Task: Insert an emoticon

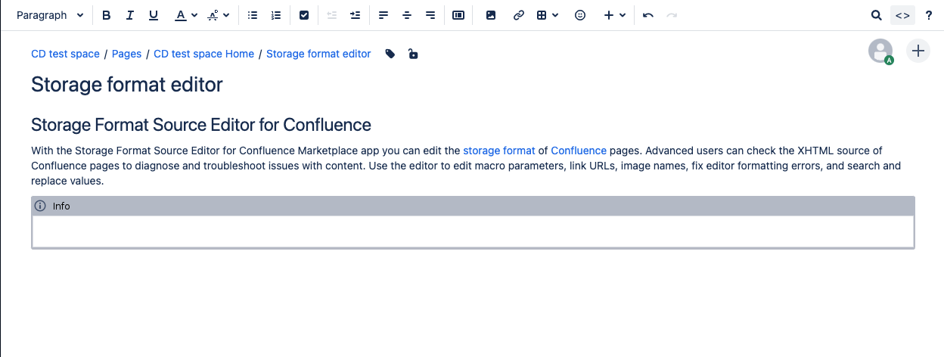Action: coord(580,15)
